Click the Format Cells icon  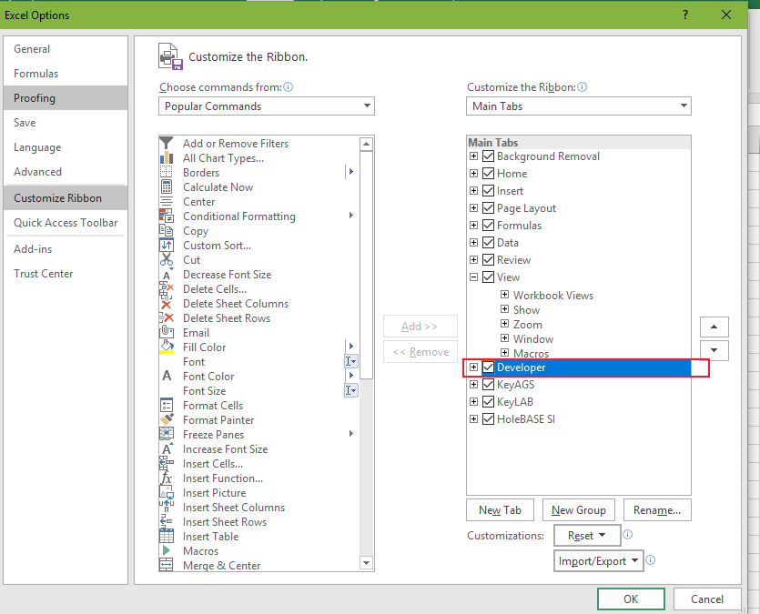(167, 406)
